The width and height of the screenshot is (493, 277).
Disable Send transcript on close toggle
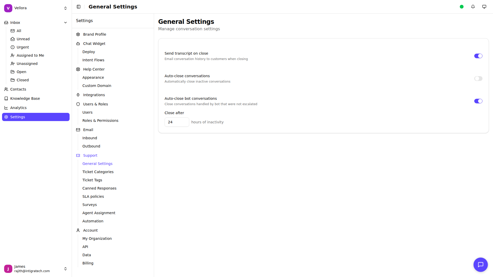(478, 56)
